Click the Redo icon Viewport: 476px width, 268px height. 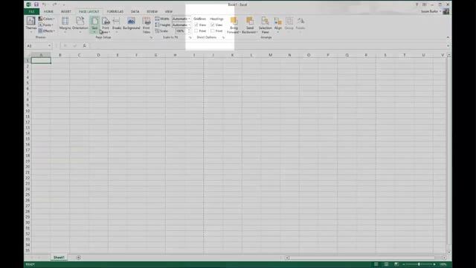point(54,4)
